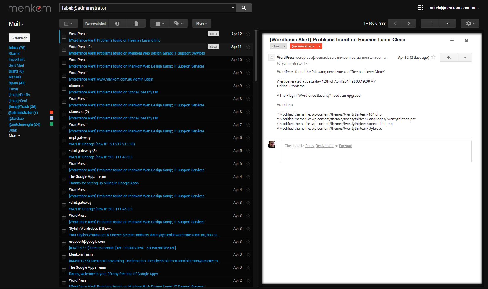Screen dimensions: 488x289
Task: Star the open Reemas Laser Clinic message
Action: (x=433, y=57)
